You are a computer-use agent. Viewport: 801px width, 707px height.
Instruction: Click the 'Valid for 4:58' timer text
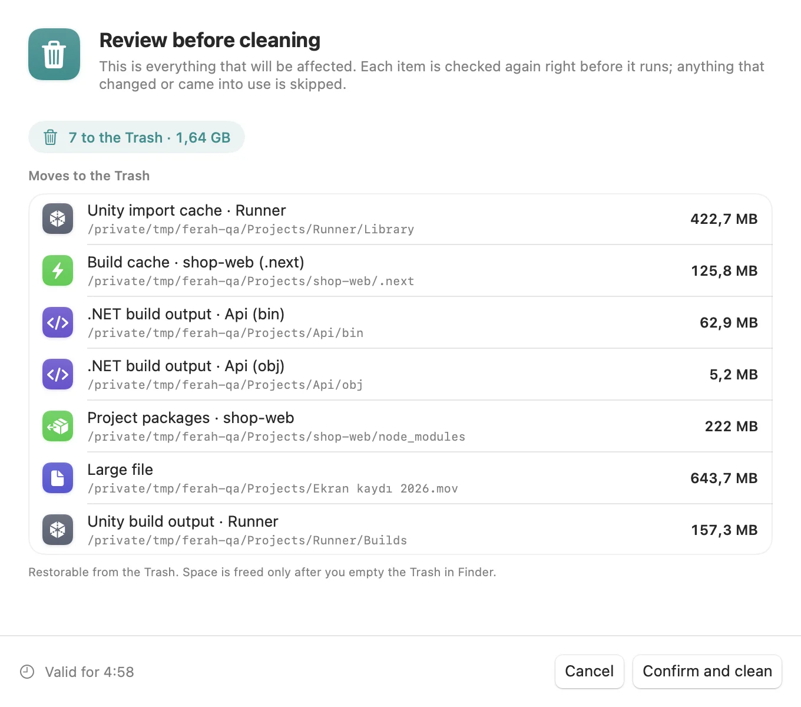(90, 672)
